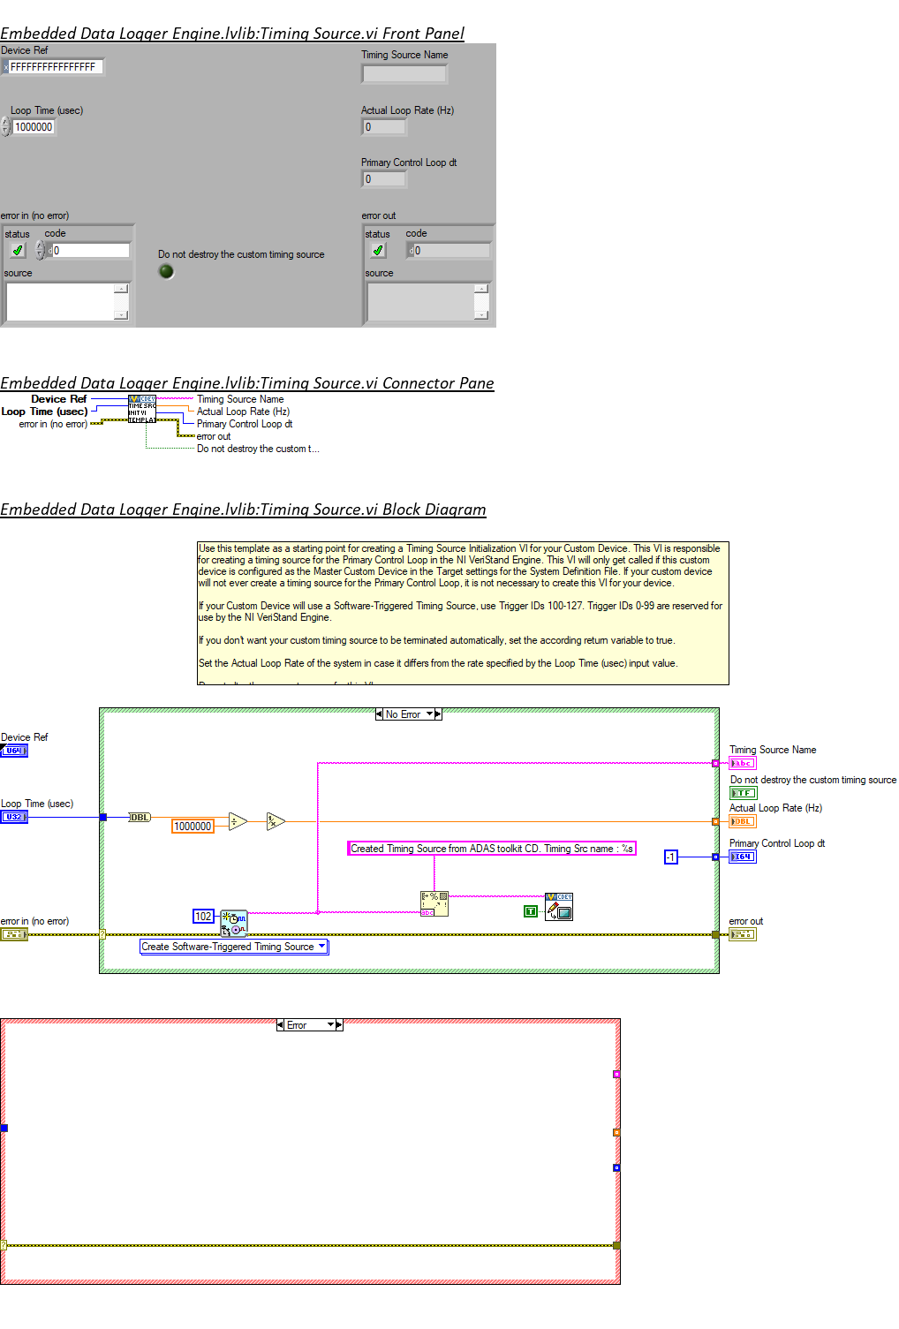Click the error in code field
The image size is (899, 1329).
pos(91,251)
